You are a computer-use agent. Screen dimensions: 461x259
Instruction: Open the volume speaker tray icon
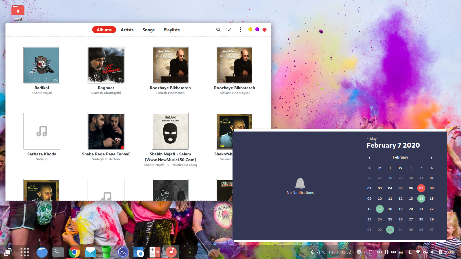pos(432,252)
